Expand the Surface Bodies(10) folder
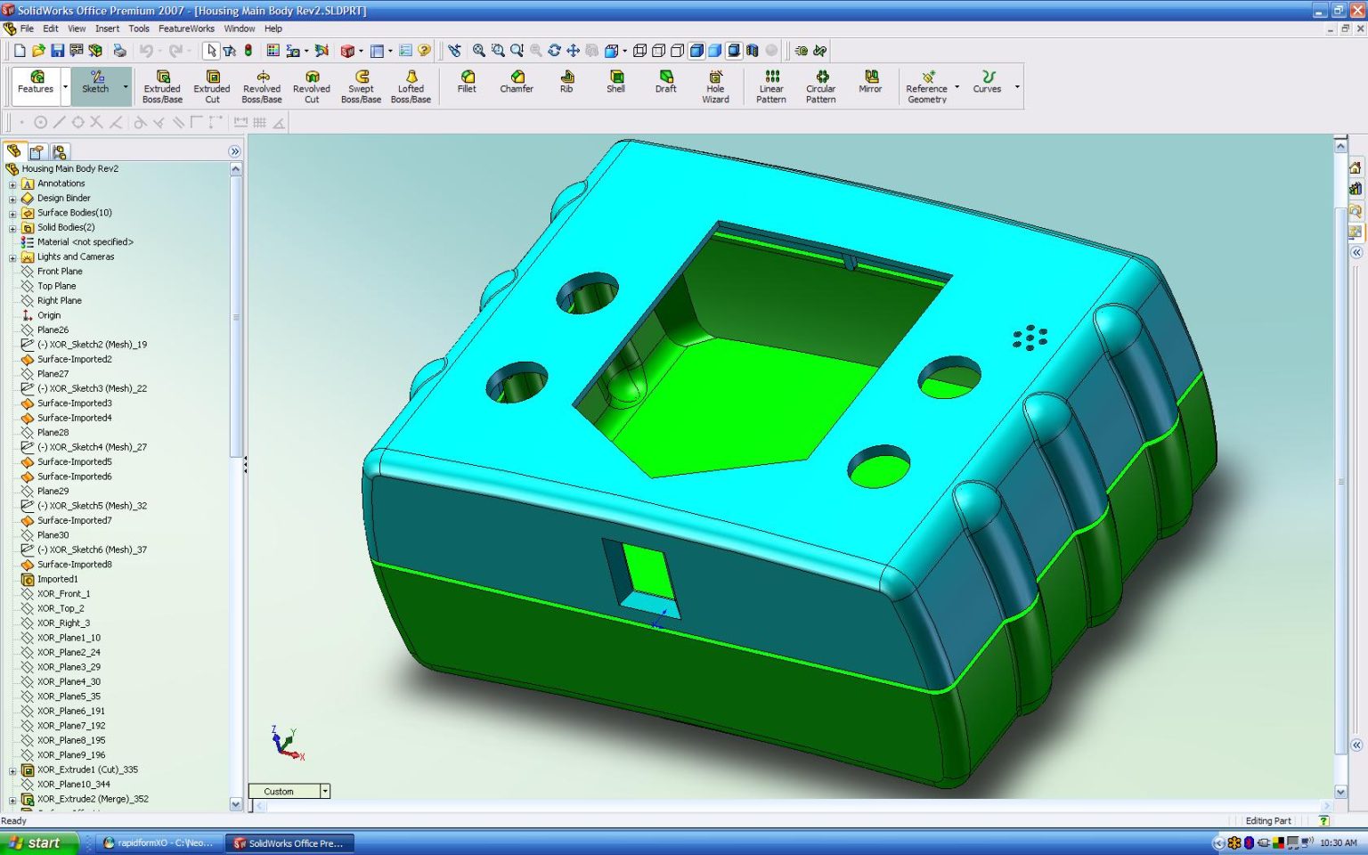1368x855 pixels. point(12,213)
